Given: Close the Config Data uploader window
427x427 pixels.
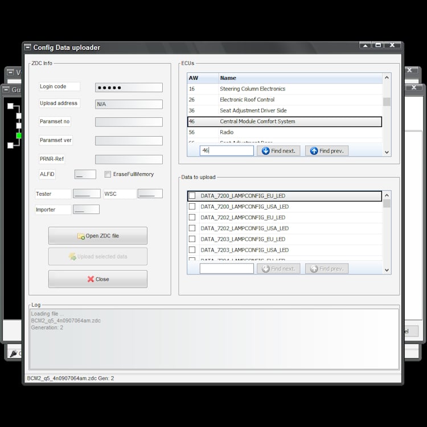Looking at the screenshot, I should [392, 46].
